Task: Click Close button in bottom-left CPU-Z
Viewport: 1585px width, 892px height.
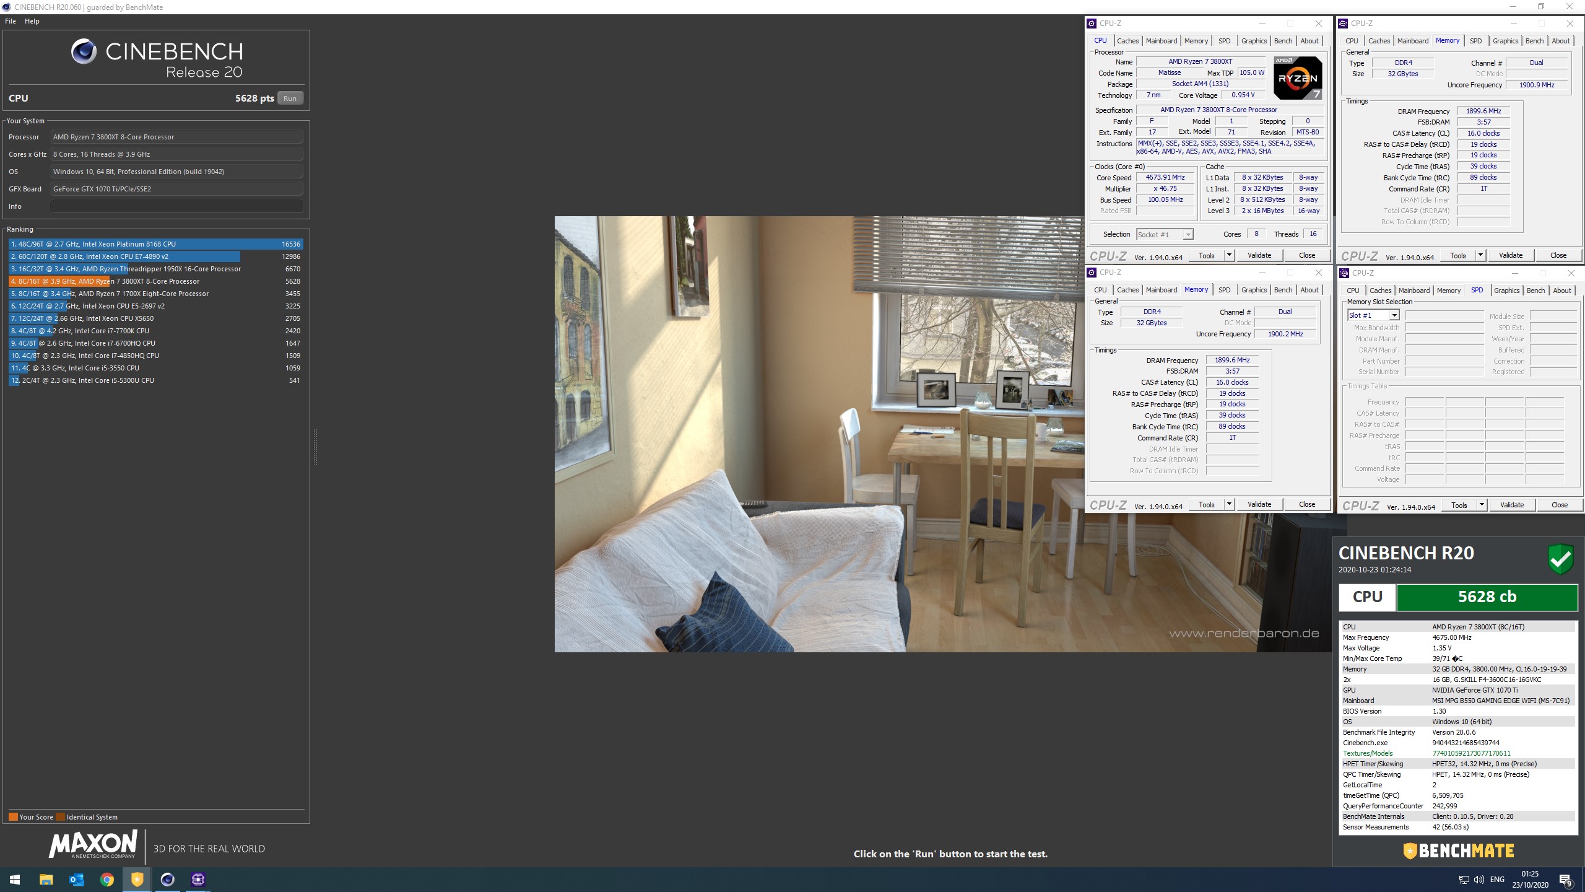Action: point(1306,504)
